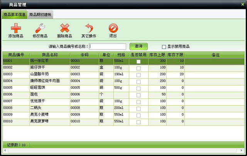The image size is (247, 156).
Task: Click the horizontal scrollbar left arrow
Action: click(x=5, y=150)
